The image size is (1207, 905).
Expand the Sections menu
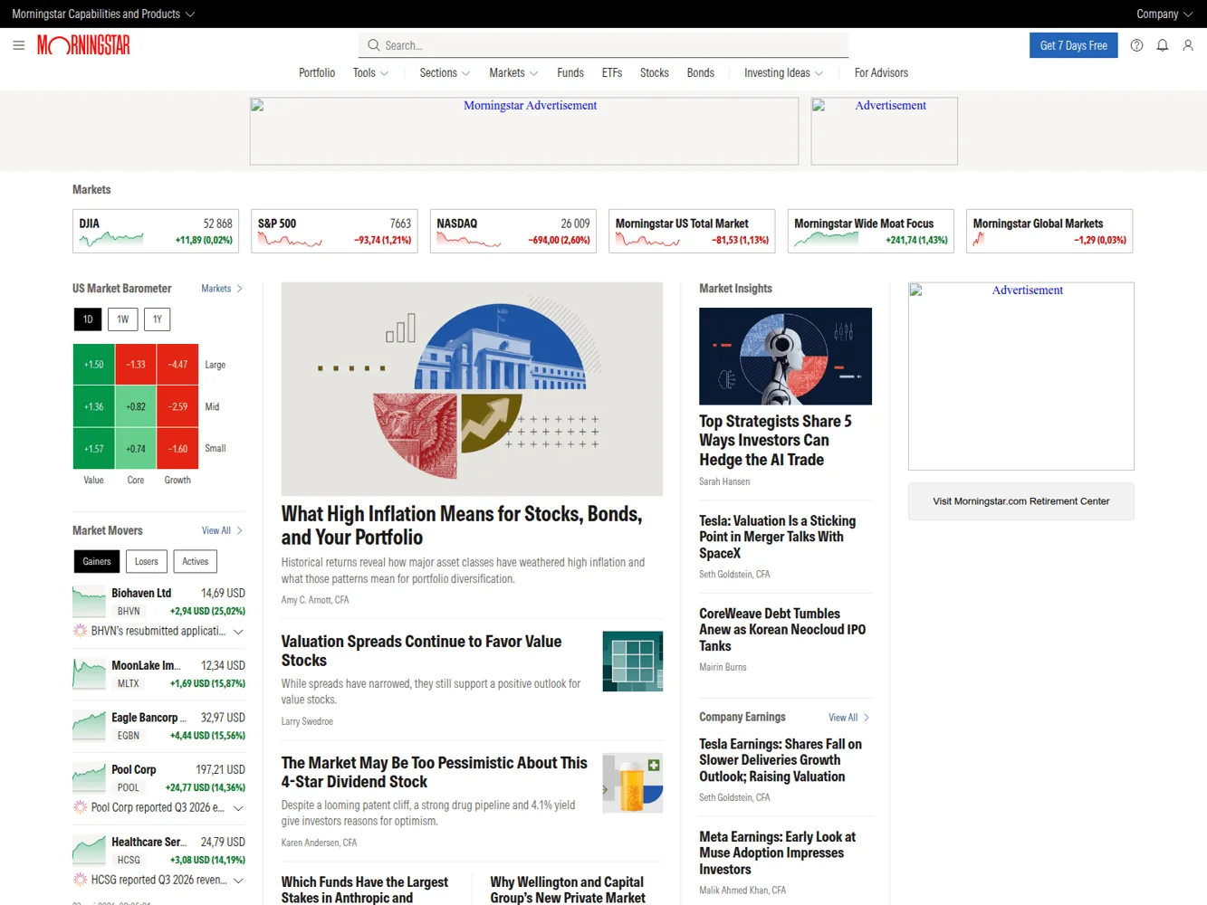click(x=445, y=72)
